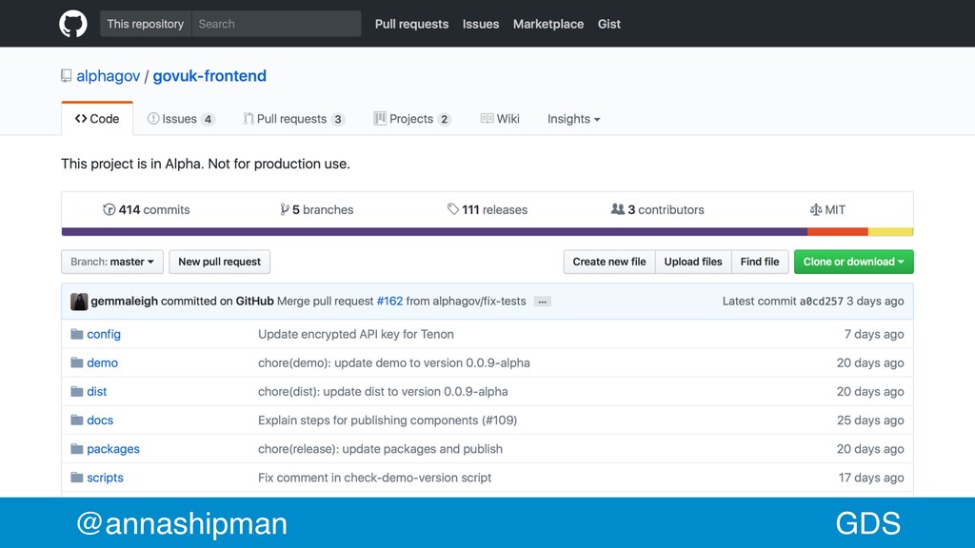Image resolution: width=975 pixels, height=548 pixels.
Task: Focus the repository Search field
Action: (x=276, y=24)
